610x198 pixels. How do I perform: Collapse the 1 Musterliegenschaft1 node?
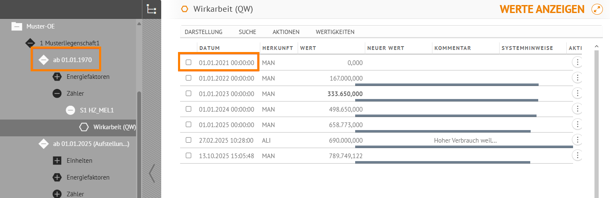pyautogui.click(x=30, y=43)
